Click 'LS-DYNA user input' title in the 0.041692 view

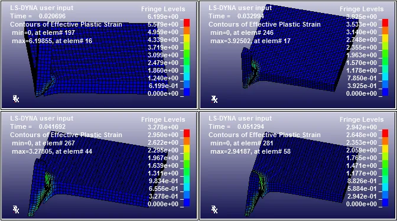point(42,118)
